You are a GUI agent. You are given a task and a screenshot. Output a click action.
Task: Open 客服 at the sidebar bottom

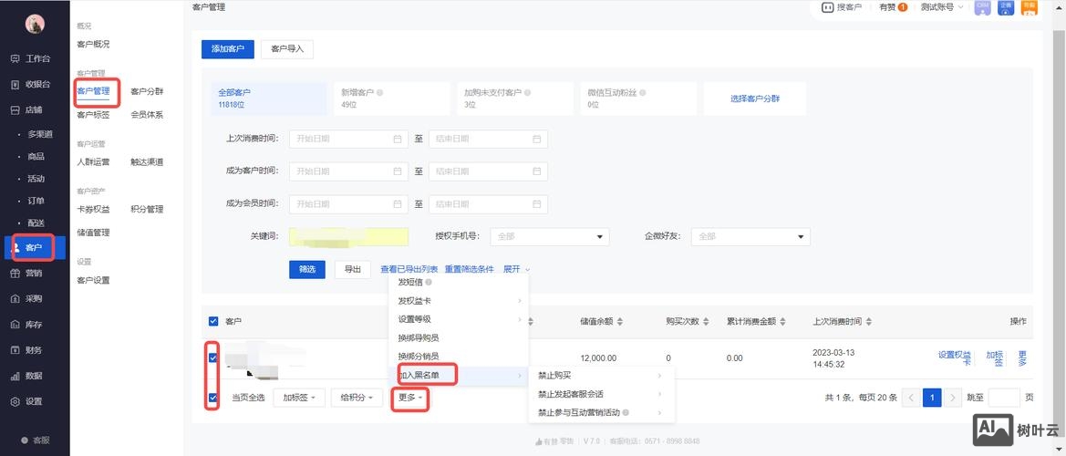point(36,440)
